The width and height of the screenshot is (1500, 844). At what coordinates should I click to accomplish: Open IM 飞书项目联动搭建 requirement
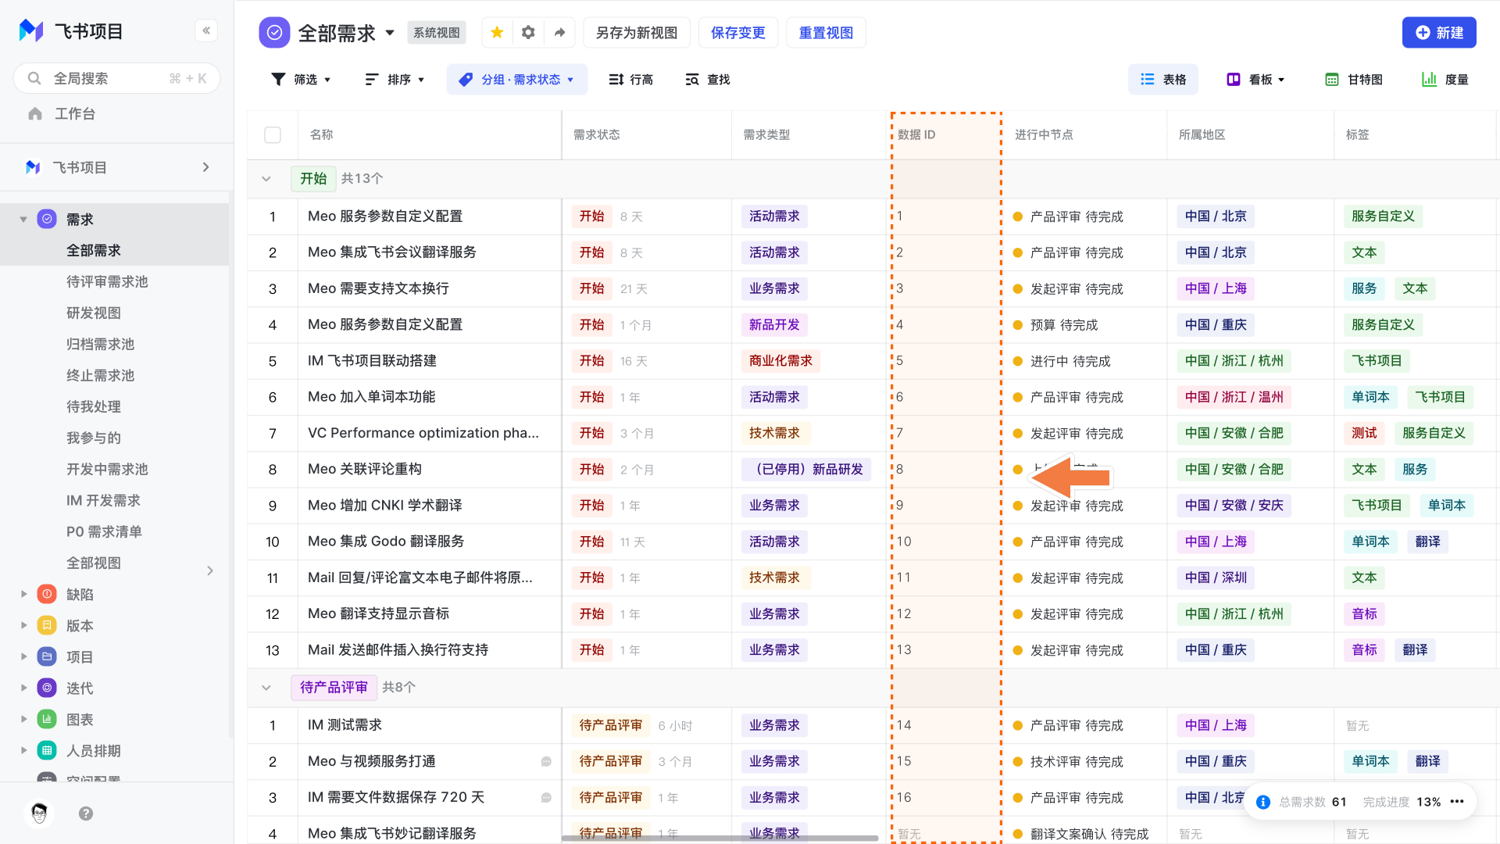[372, 361]
